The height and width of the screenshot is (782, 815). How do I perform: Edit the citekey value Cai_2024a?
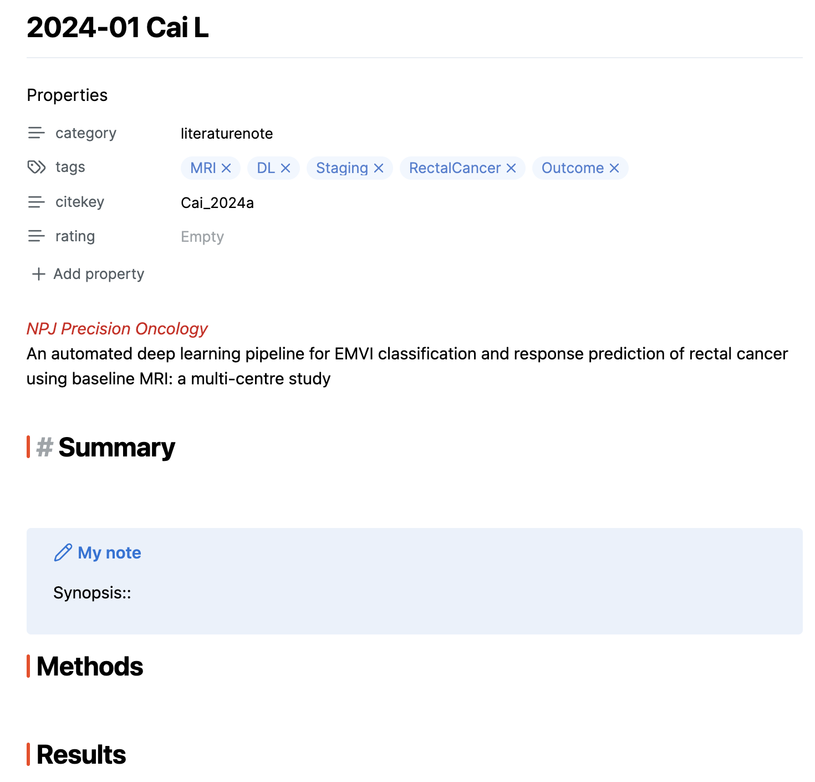pos(217,202)
